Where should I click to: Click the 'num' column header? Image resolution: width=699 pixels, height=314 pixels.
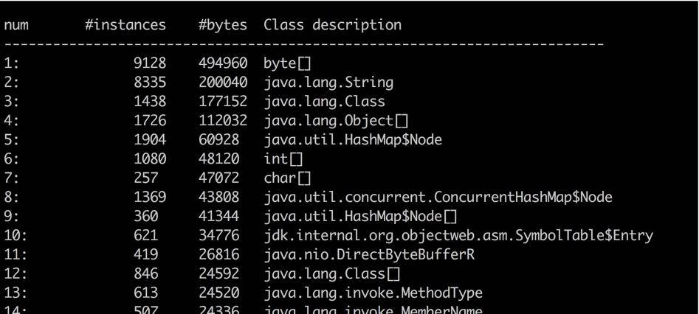pyautogui.click(x=16, y=24)
